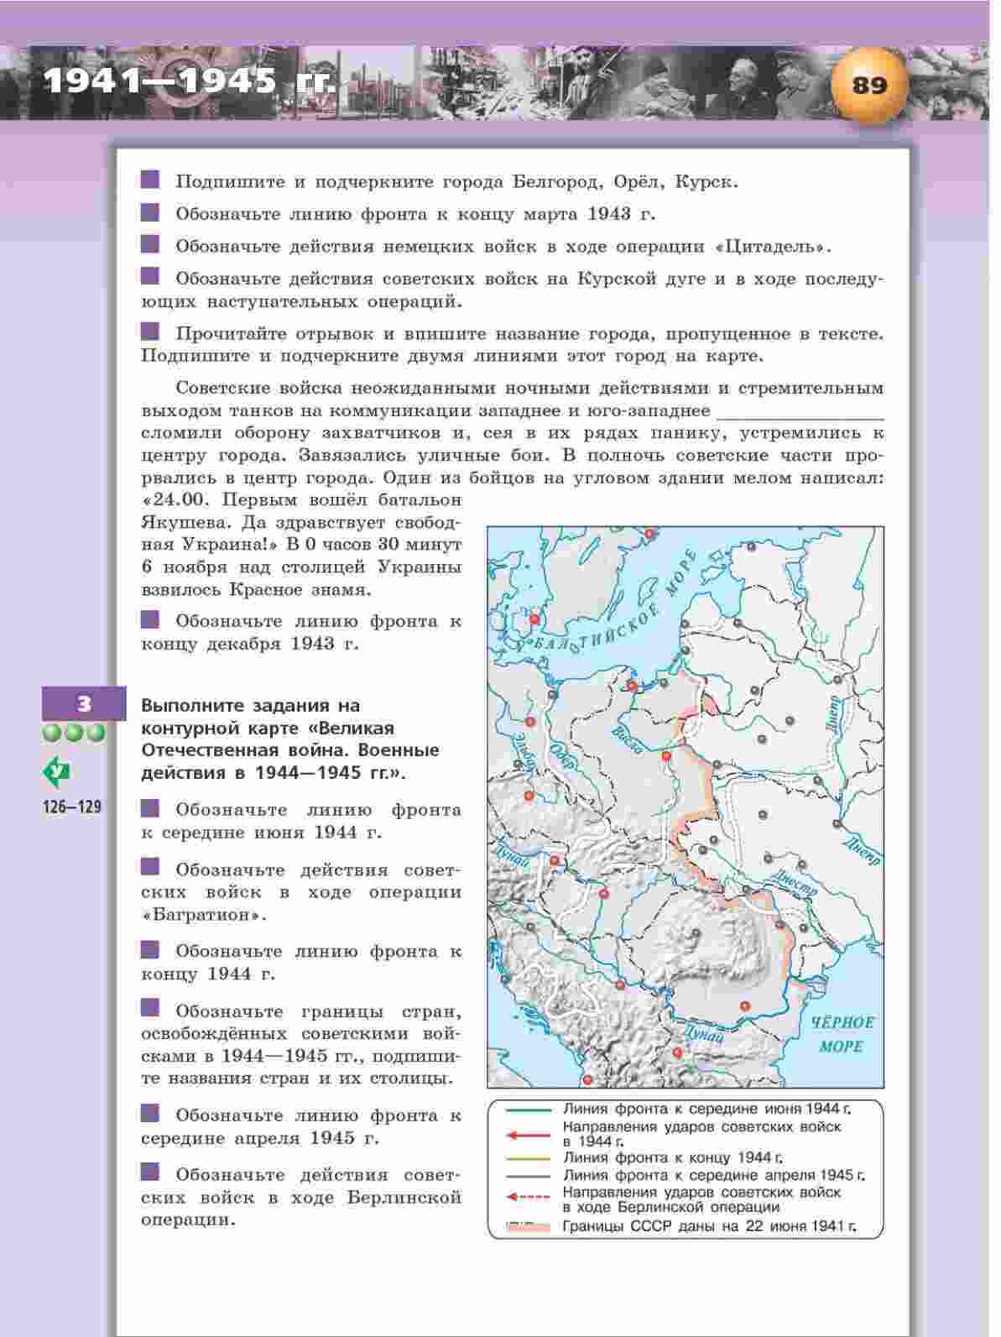Click the text "6 ноября над столицей Украины"
Image resolution: width=1001 pixels, height=1337 pixels.
[301, 567]
